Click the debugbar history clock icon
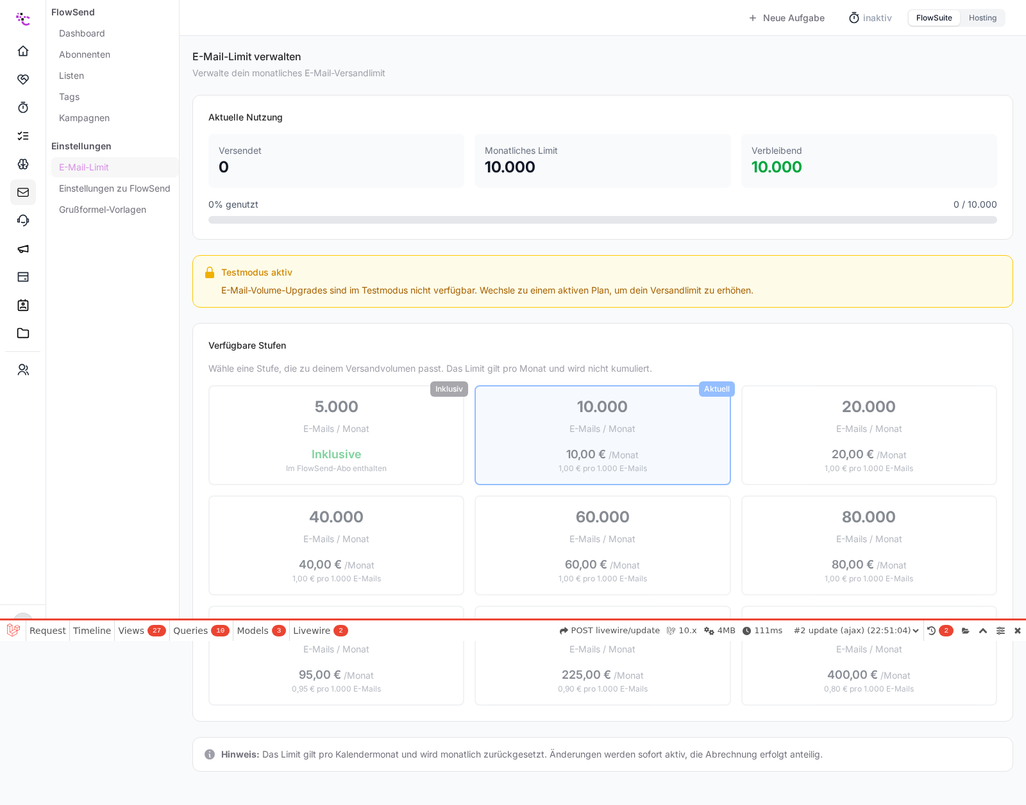The width and height of the screenshot is (1026, 805). [x=932, y=631]
